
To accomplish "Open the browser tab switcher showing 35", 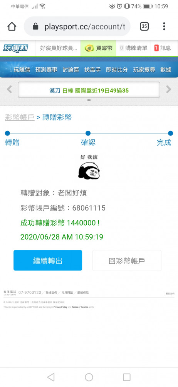I will tap(144, 26).
